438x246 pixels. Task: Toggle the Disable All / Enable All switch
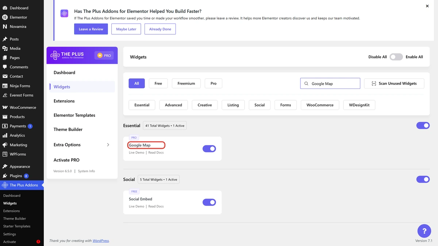[x=396, y=57]
